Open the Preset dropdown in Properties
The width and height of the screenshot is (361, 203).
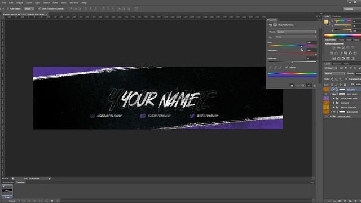(x=297, y=32)
